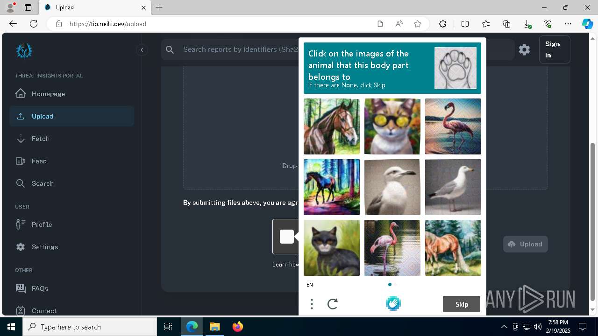The image size is (598, 336).
Task: Open the Copilot sidebar icon
Action: (x=588, y=24)
